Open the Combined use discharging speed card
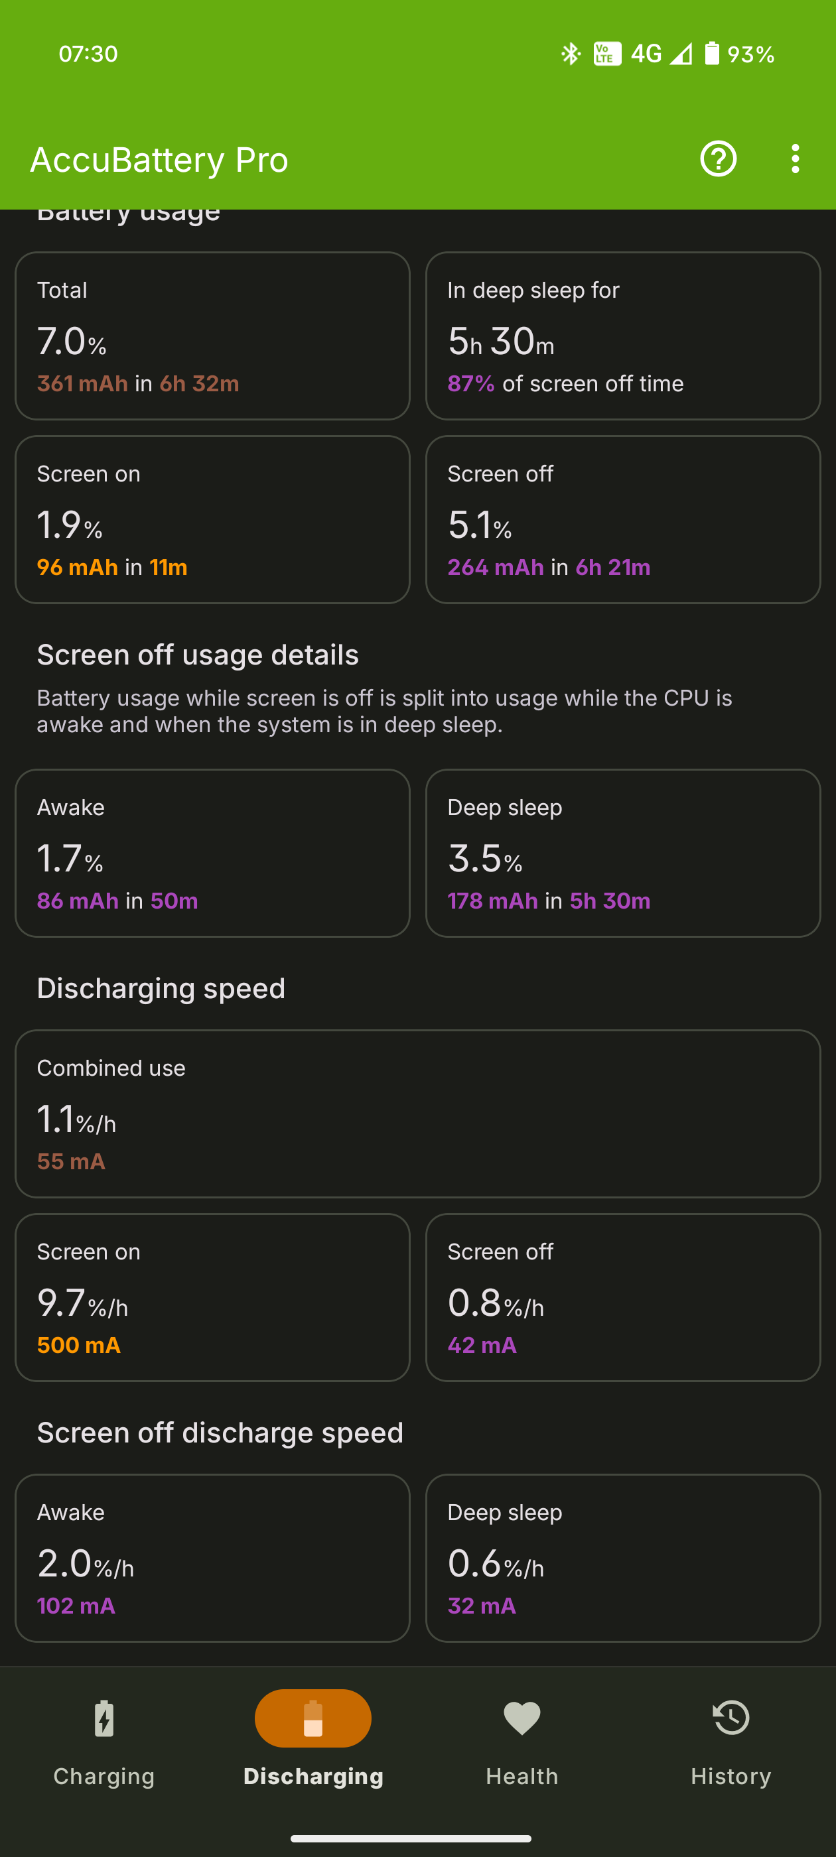This screenshot has height=1857, width=836. pos(417,1114)
